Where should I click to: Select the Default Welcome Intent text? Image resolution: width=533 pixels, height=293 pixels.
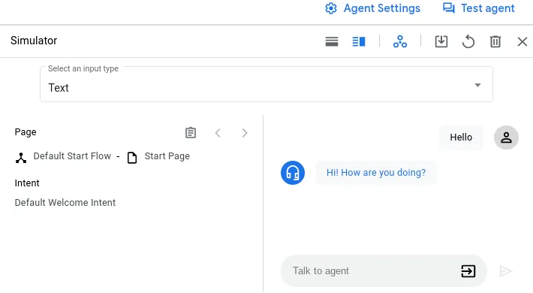65,203
